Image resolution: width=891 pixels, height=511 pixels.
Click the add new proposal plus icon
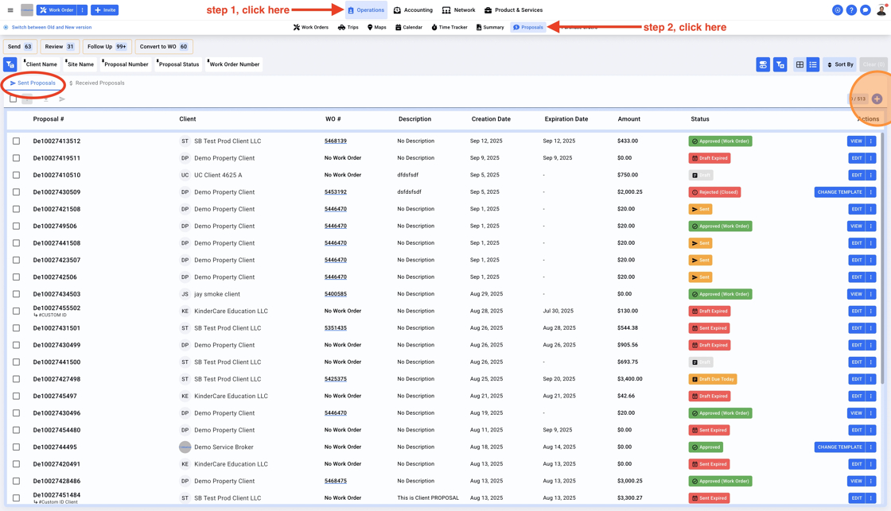pos(877,99)
